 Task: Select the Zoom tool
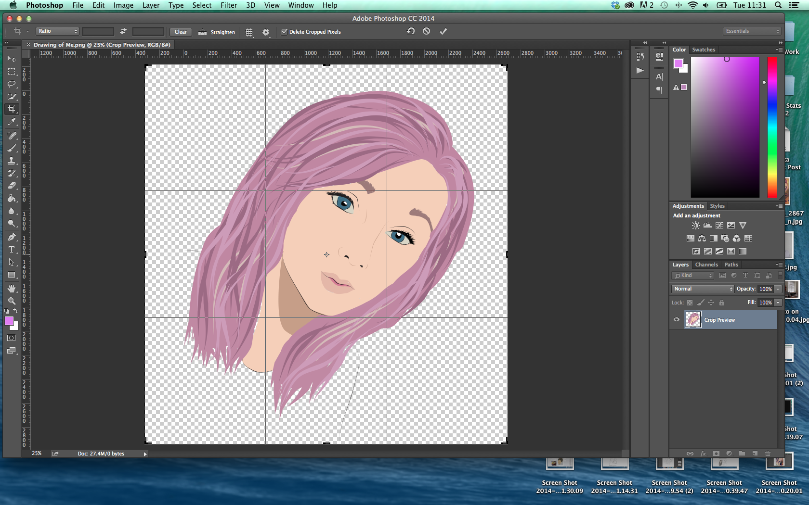click(12, 301)
